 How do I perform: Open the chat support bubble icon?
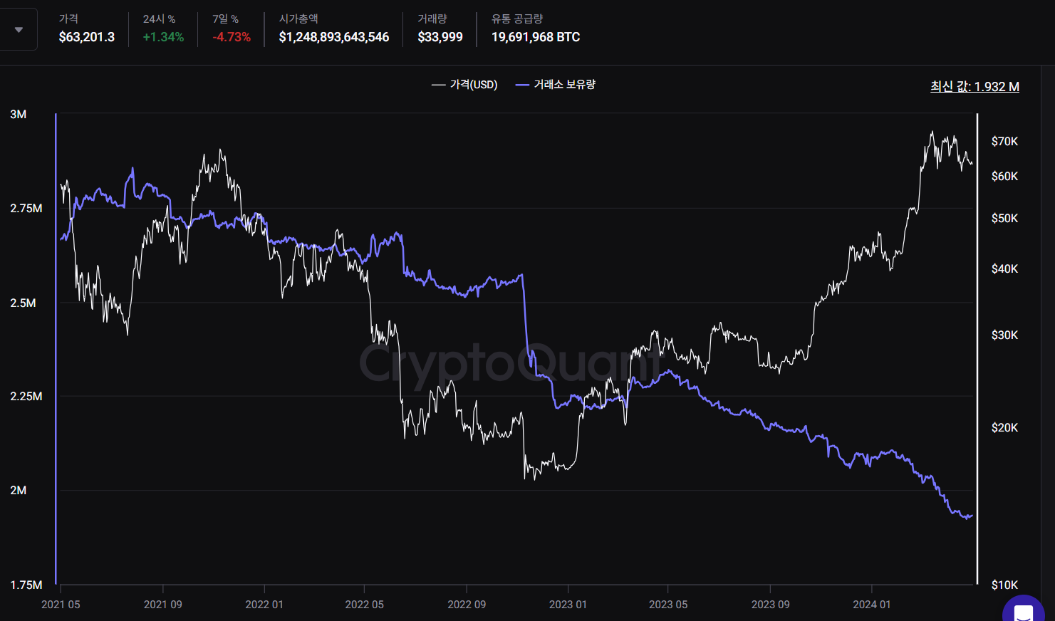[x=1024, y=612]
